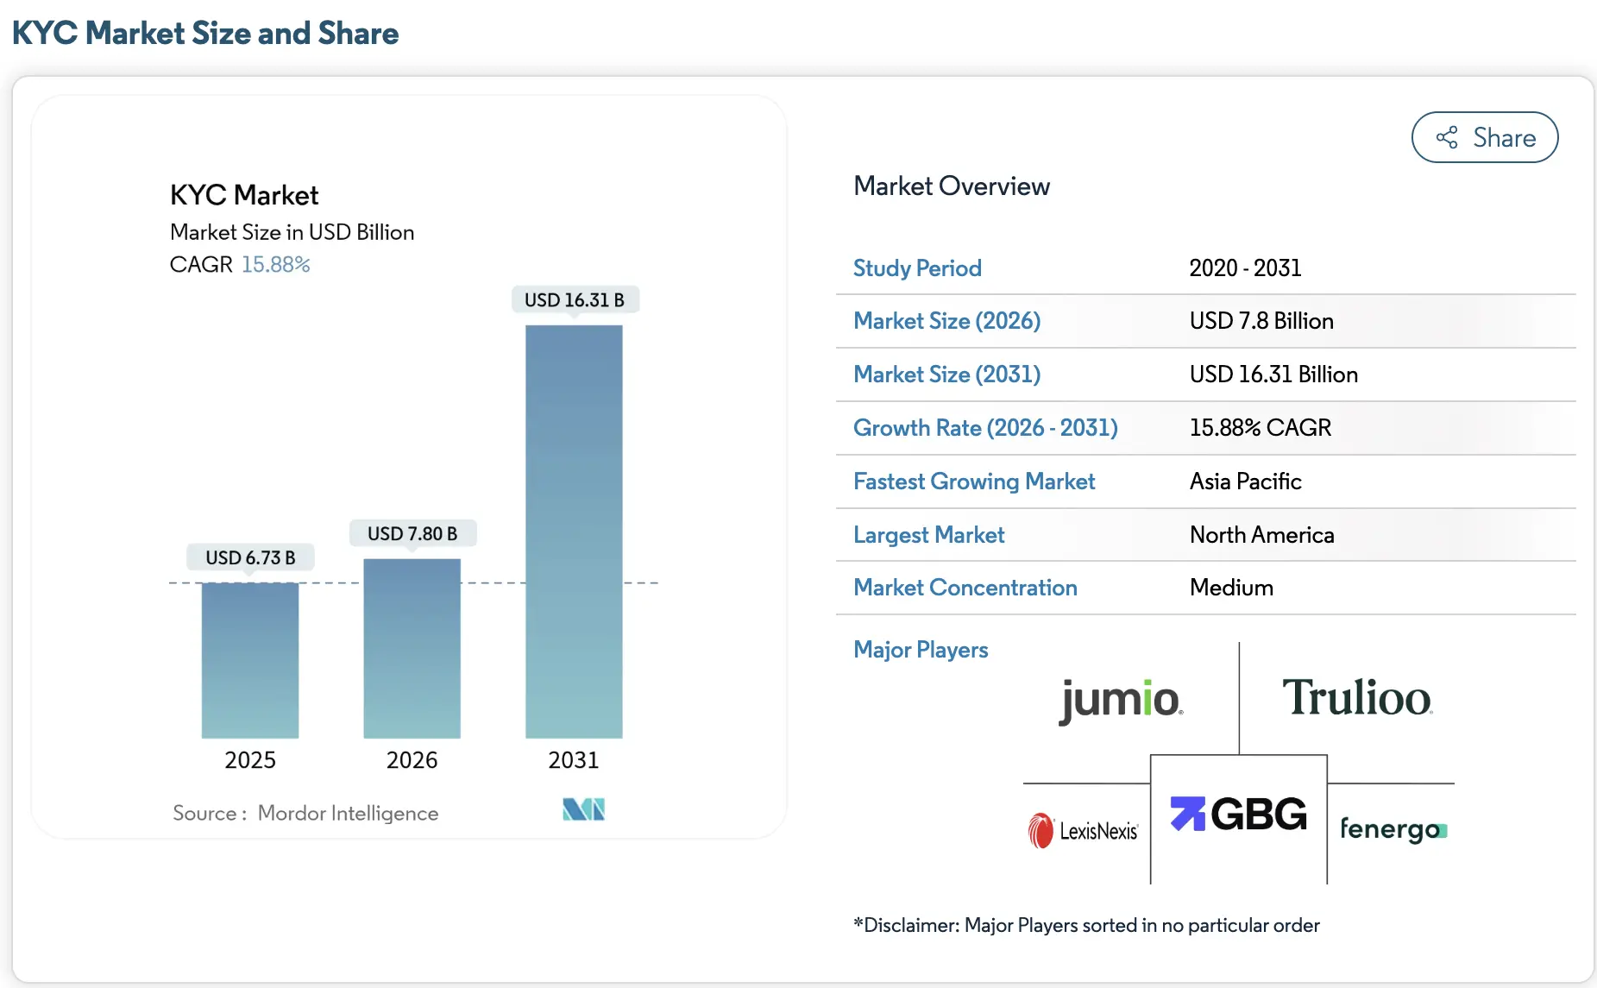
Task: Click the Largest Market row label
Action: pos(928,535)
